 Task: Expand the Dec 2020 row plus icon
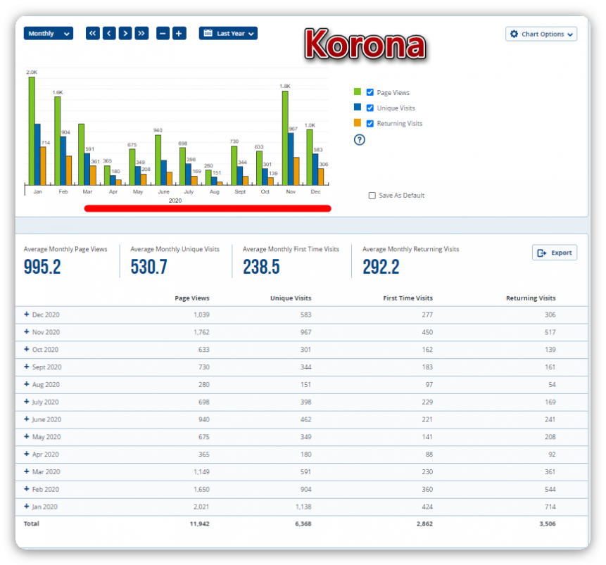coord(27,315)
